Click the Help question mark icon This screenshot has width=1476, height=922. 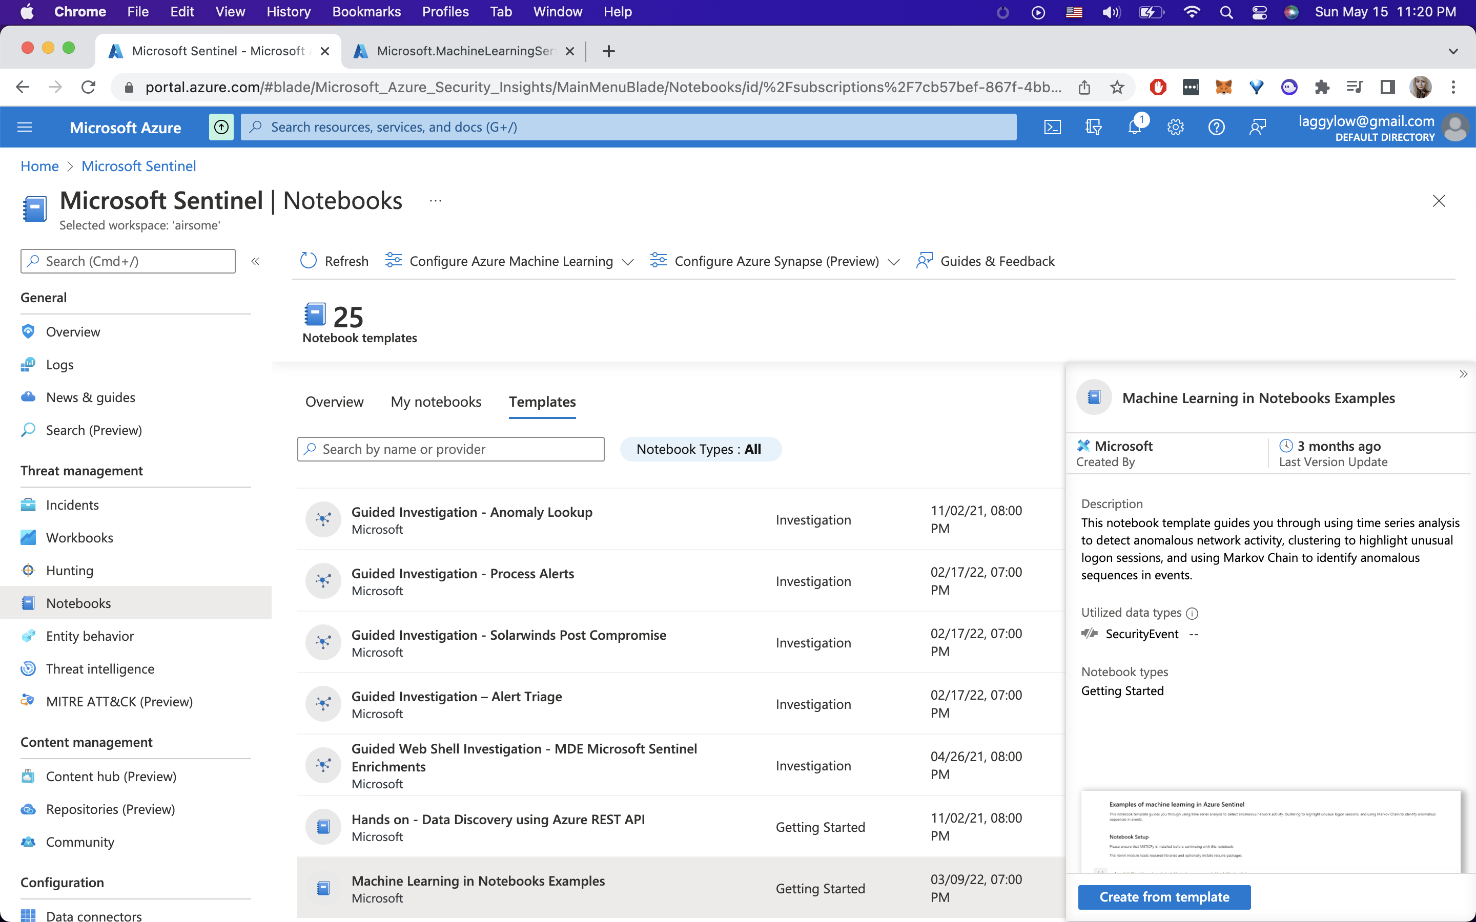coord(1216,127)
